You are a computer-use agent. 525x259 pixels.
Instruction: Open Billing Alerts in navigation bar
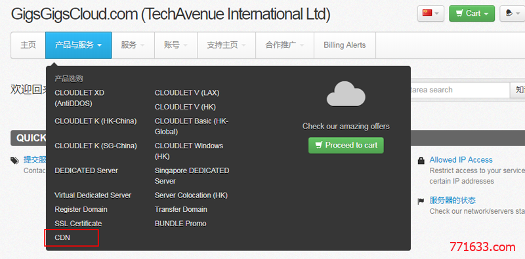pyautogui.click(x=345, y=45)
